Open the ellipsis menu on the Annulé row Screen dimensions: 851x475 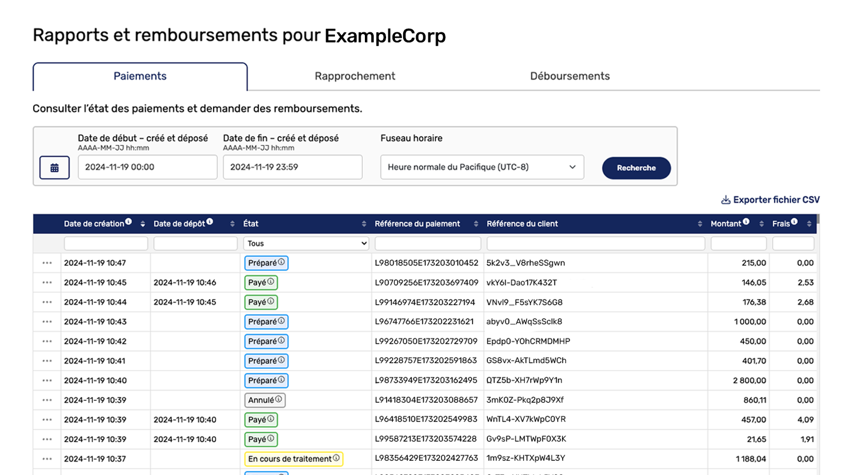click(x=47, y=400)
